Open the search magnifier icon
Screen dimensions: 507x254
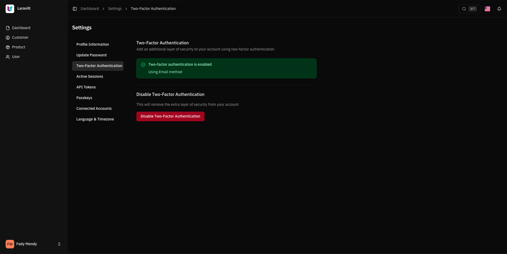point(464,9)
